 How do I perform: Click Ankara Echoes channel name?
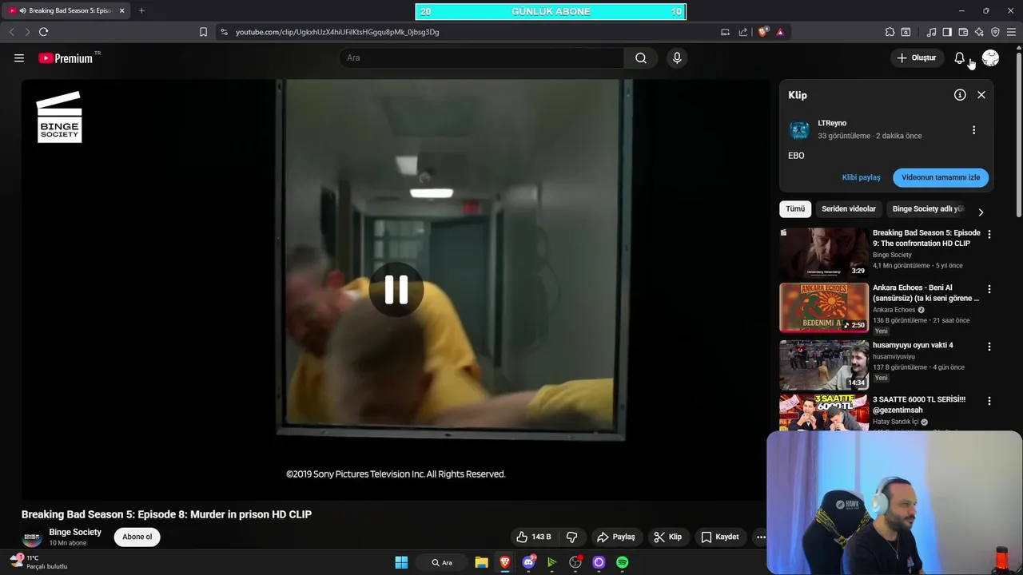[894, 310]
